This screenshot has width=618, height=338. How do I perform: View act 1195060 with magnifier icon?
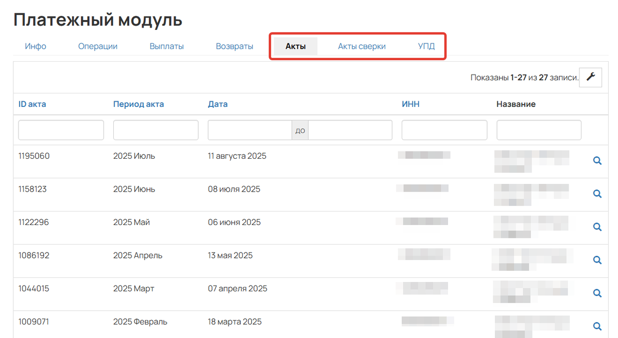[x=597, y=161]
